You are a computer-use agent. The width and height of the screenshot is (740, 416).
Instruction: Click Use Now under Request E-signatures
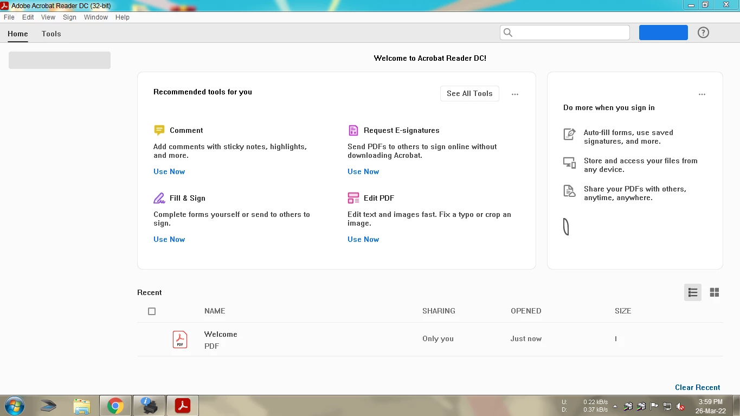pyautogui.click(x=363, y=171)
